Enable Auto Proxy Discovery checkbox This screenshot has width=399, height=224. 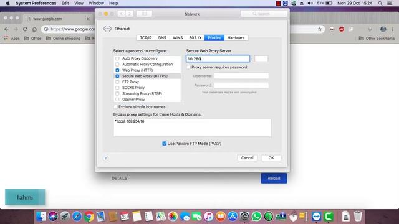point(117,58)
